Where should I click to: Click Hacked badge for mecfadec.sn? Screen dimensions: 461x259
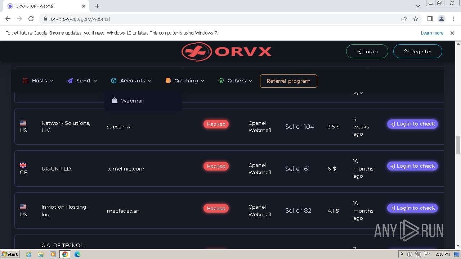pos(216,208)
